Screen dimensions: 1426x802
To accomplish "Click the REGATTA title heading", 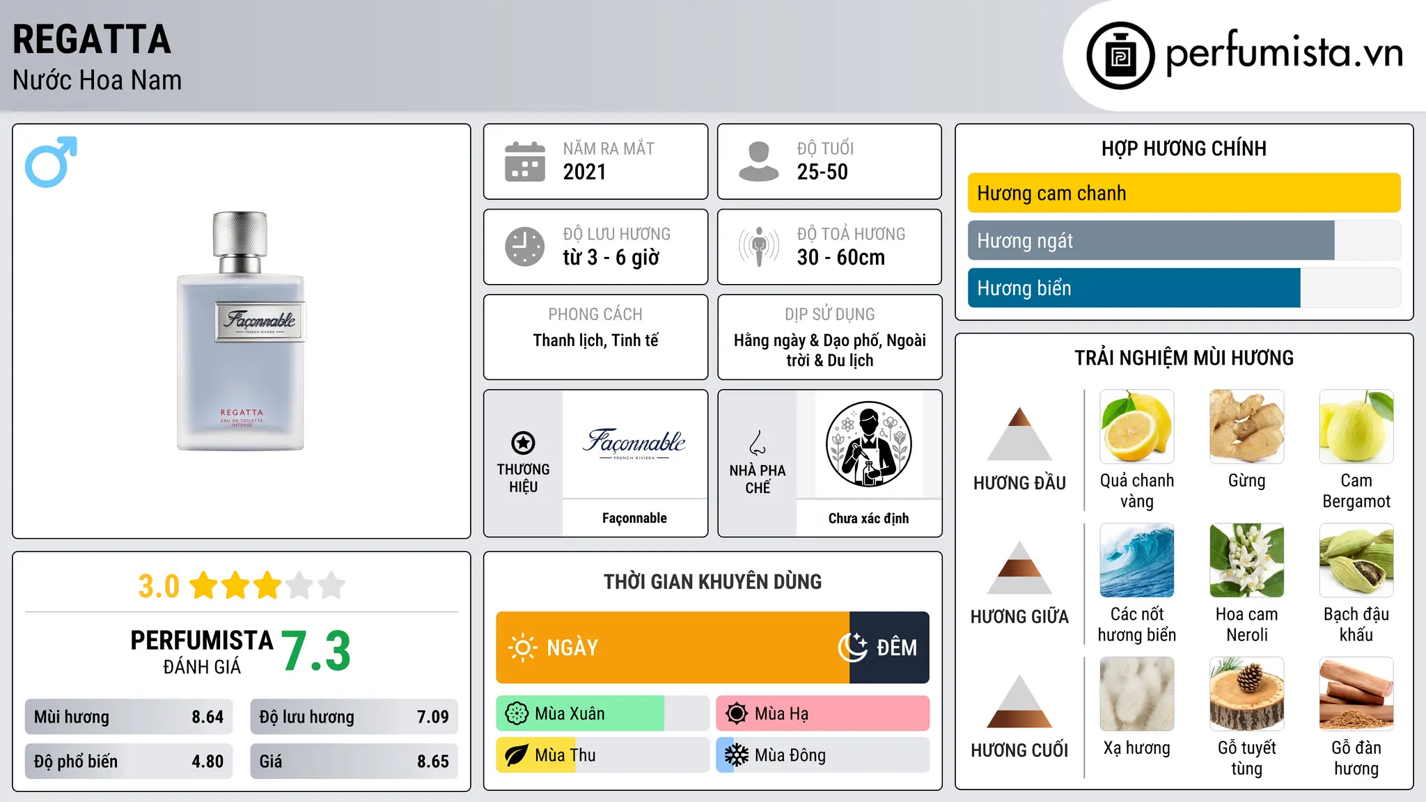I will (x=92, y=39).
